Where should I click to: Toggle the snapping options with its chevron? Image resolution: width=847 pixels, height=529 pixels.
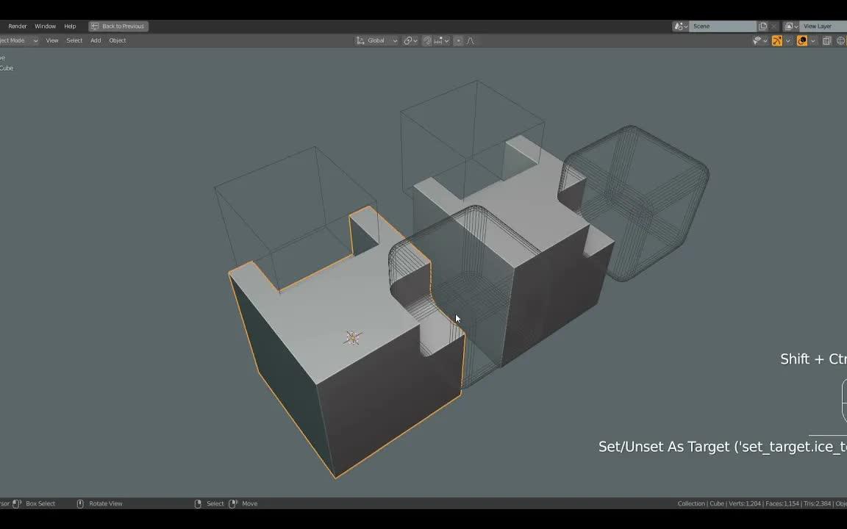point(447,40)
